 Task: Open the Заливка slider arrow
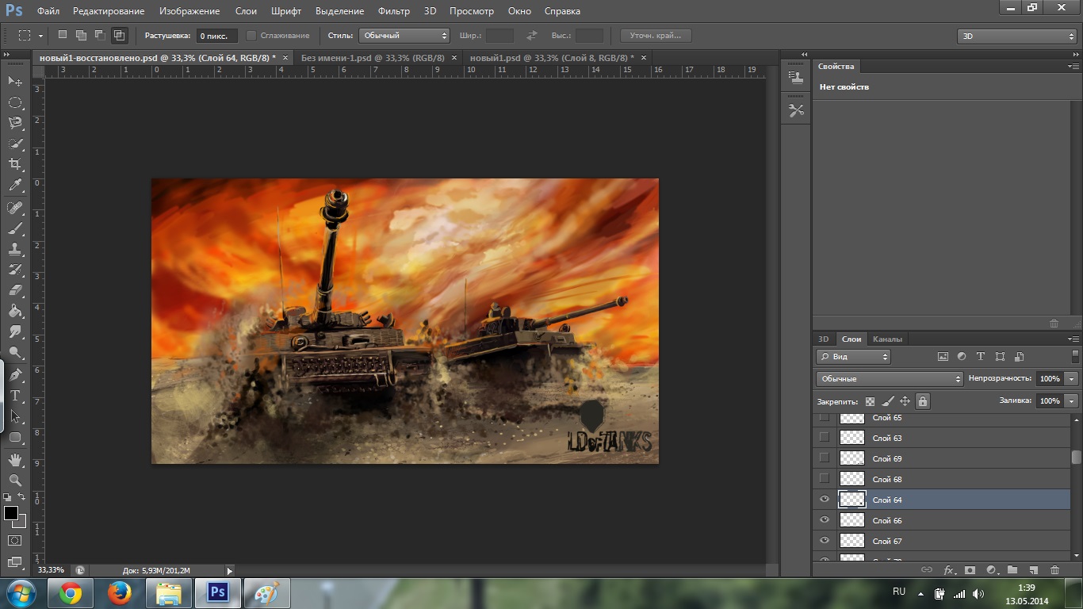pos(1072,401)
